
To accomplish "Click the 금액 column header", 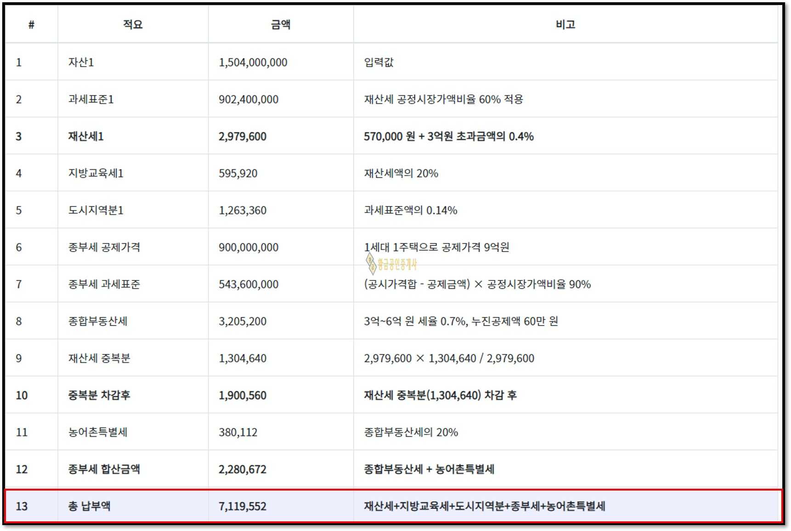I will 280,24.
